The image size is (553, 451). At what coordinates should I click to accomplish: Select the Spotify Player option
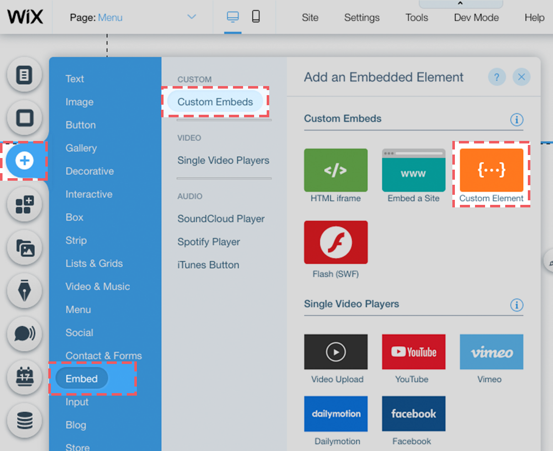tap(208, 242)
